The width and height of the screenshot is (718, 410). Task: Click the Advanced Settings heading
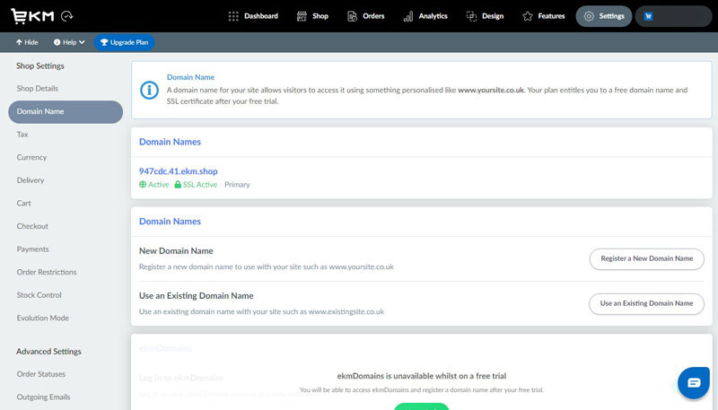48,352
